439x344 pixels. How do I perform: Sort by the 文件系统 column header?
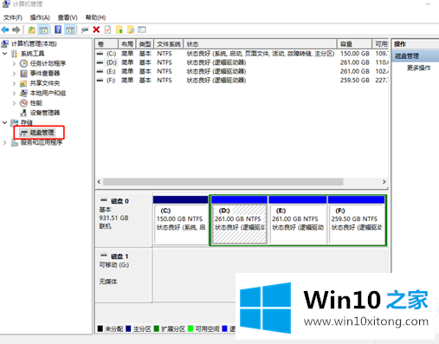[x=169, y=44]
